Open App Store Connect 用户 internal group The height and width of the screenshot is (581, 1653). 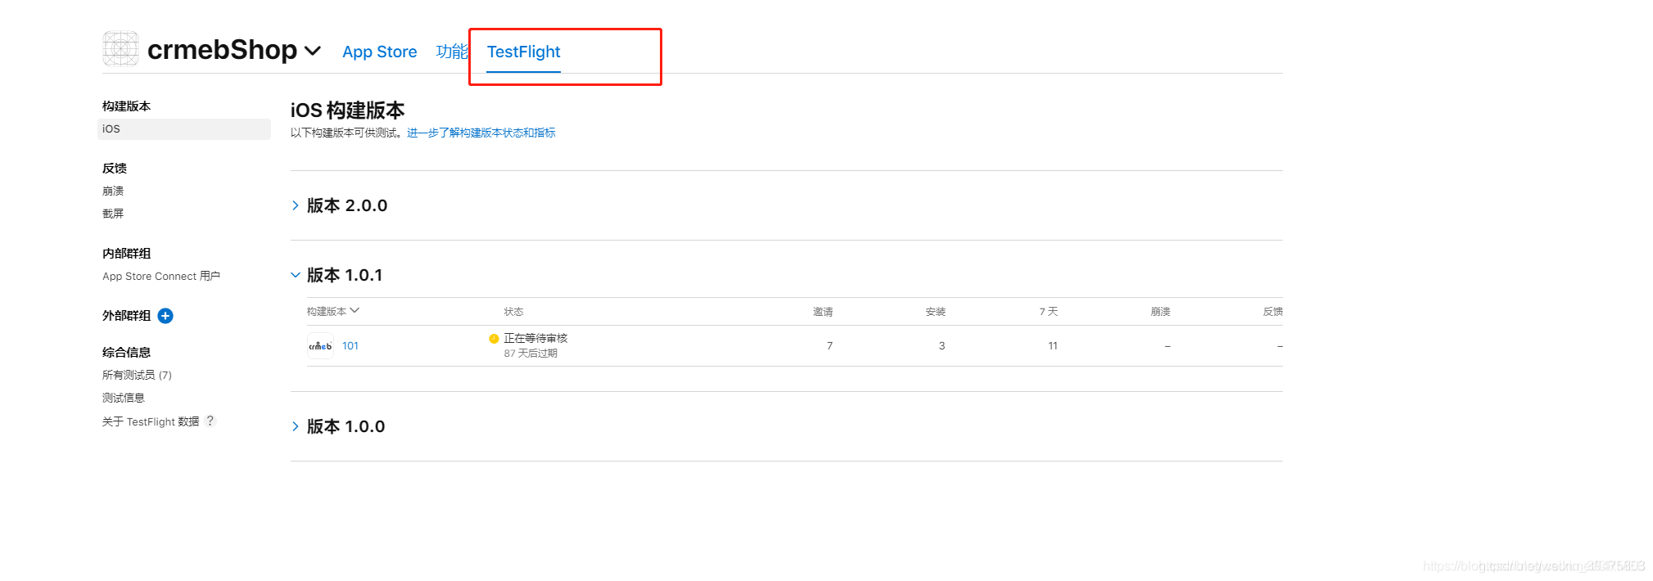[161, 277]
